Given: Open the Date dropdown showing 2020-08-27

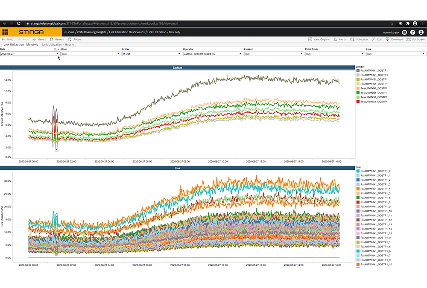Looking at the screenshot, I should pyautogui.click(x=30, y=54).
